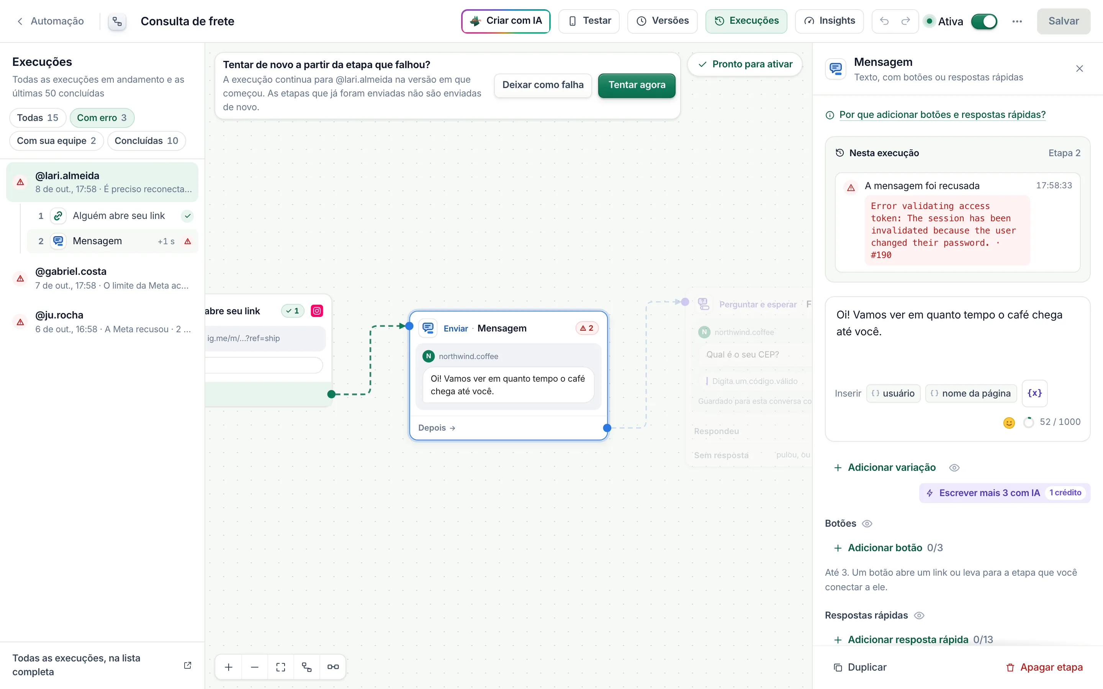Open Por que adicionar botões link
This screenshot has width=1103, height=689.
[x=942, y=115]
